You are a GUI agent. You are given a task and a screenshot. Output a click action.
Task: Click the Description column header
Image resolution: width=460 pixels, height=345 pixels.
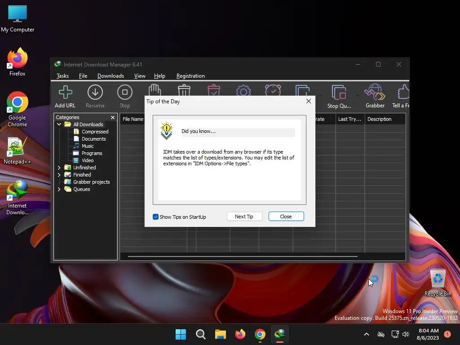point(385,119)
